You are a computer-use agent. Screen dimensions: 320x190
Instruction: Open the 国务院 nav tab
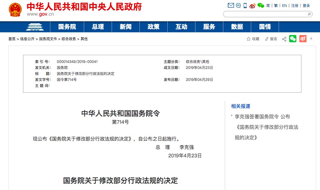coord(67,27)
